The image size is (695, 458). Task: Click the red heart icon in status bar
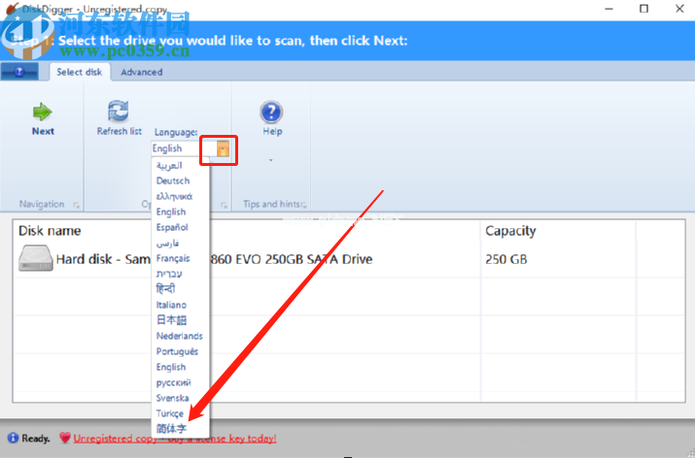64,438
